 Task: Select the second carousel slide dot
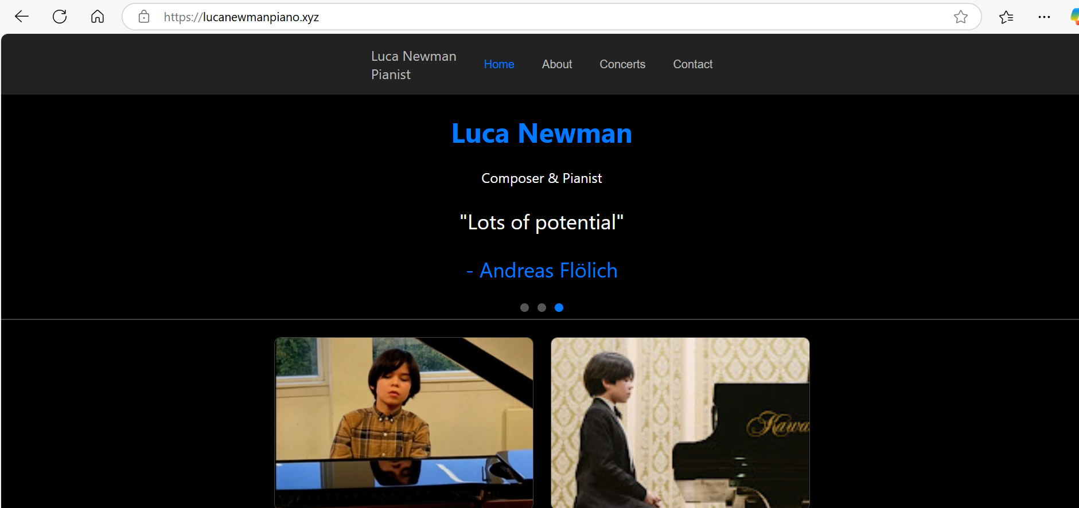pyautogui.click(x=542, y=308)
